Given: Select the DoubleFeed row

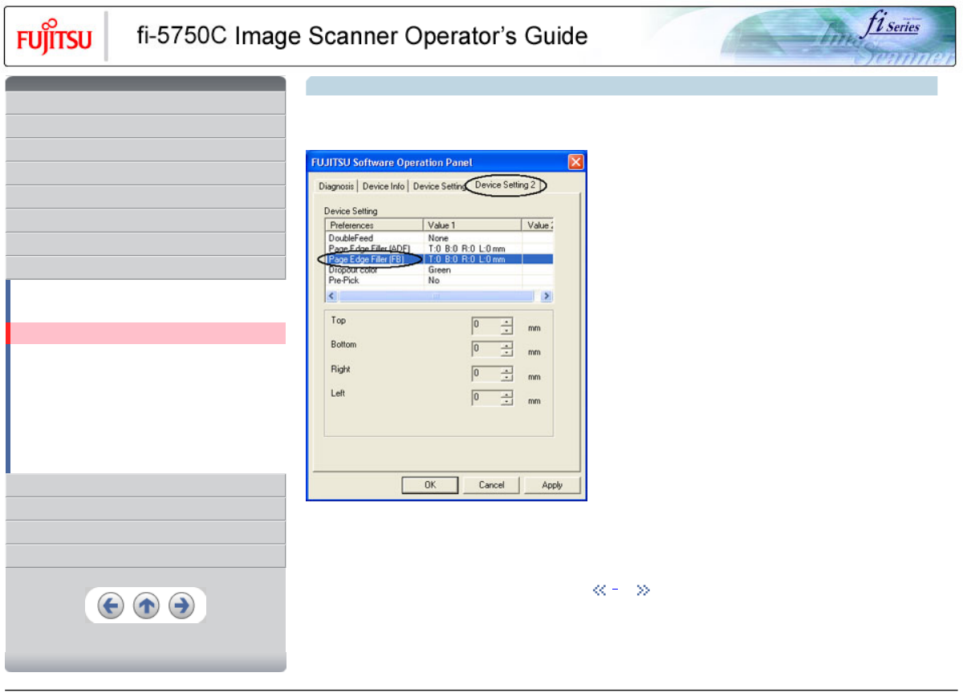Looking at the screenshot, I should (439, 238).
